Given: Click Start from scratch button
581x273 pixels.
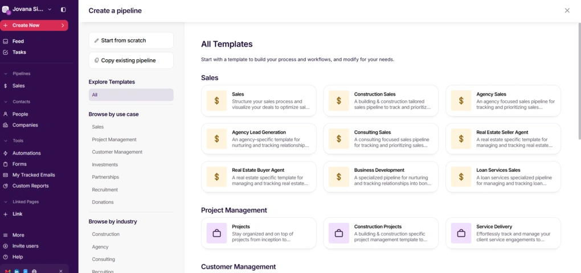Looking at the screenshot, I should click(131, 40).
